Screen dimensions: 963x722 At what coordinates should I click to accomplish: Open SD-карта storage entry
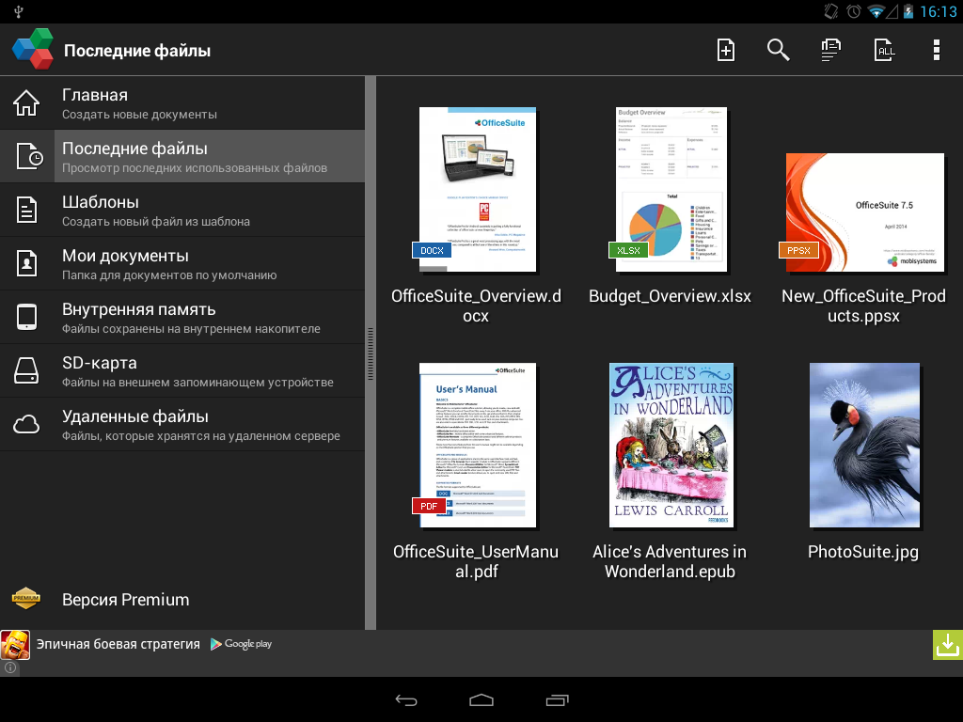(182, 371)
